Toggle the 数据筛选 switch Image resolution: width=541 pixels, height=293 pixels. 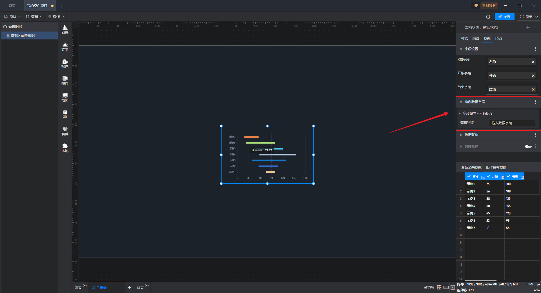(528, 146)
